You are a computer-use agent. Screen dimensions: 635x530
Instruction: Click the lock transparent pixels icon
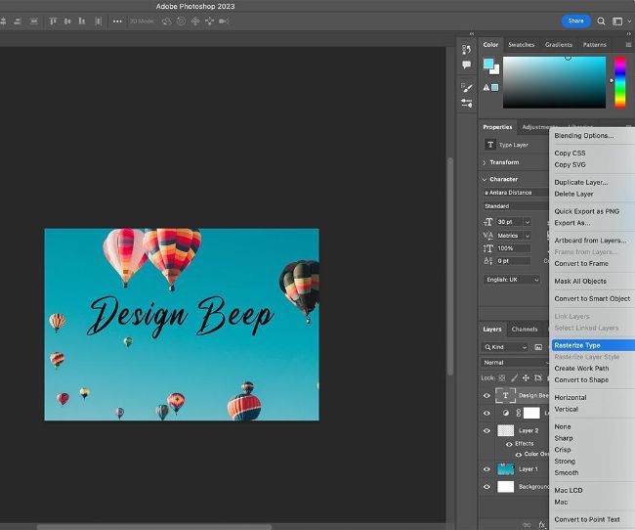point(501,377)
